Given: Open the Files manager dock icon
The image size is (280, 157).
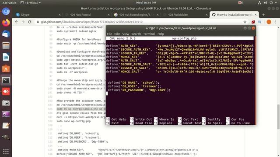Looking at the screenshot, I should [x=6, y=46].
